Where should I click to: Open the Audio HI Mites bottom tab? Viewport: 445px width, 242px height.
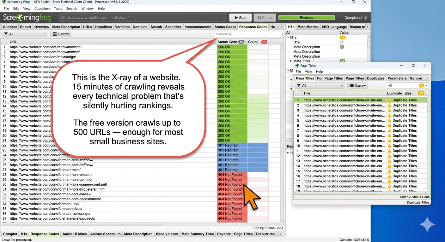(x=75, y=234)
